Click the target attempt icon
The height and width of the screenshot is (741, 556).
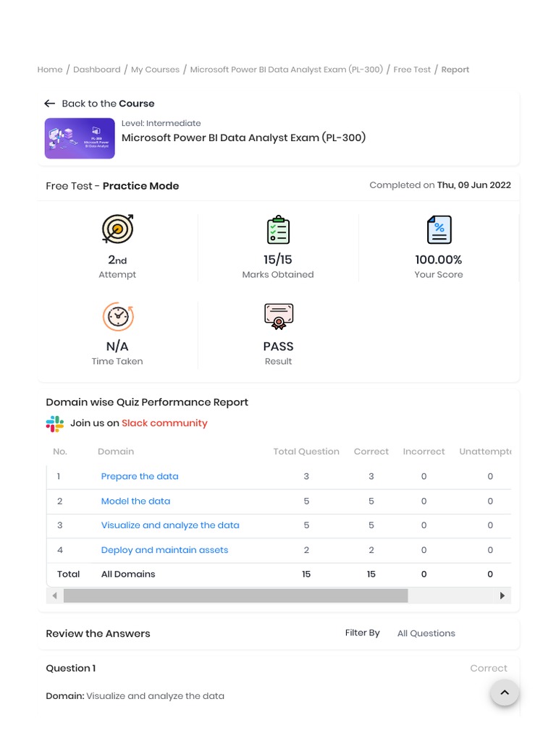117,229
